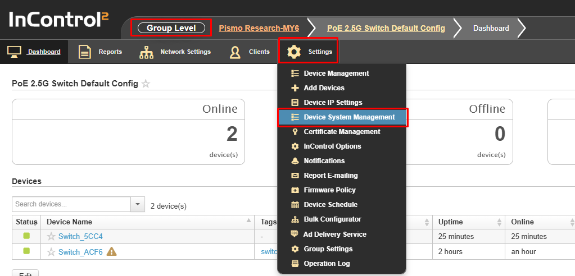Screen dimensions: 575x276
Task: Open Report E-mailing menu entry
Action: (342, 176)
